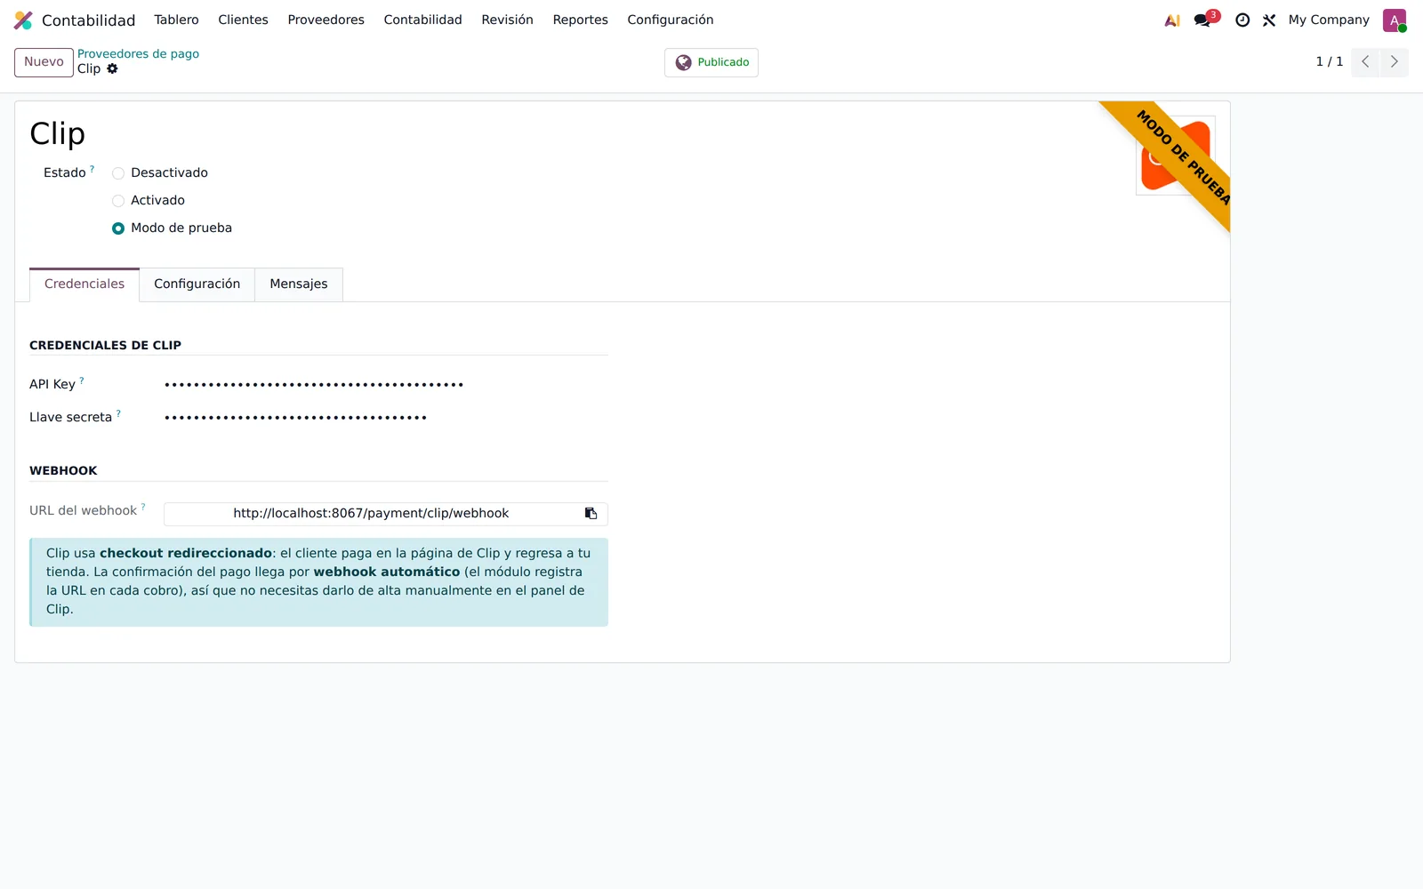Toggle the Publicado status button
1423x889 pixels.
[711, 62]
